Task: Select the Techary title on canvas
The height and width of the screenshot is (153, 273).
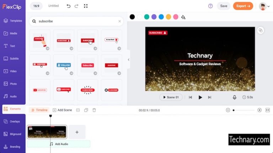Action: click(200, 56)
